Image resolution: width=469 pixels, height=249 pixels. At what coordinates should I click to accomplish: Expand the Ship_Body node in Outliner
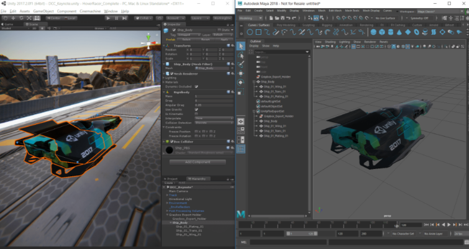(253, 81)
